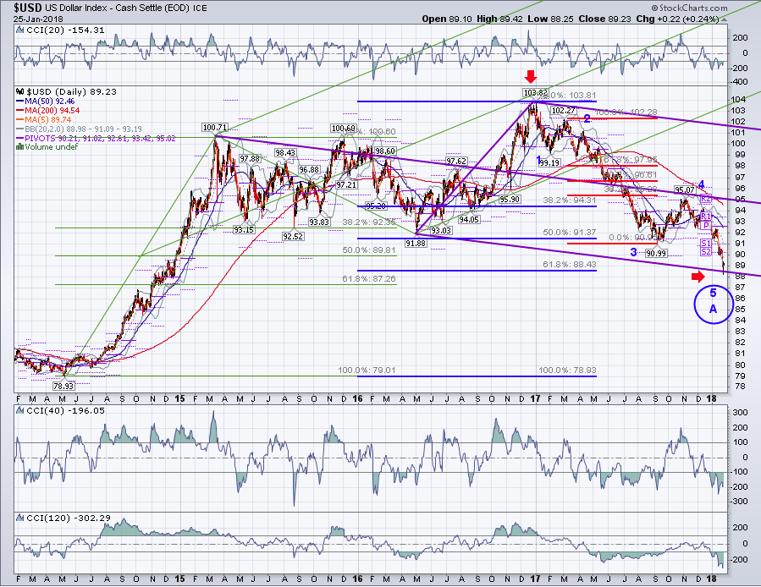Click the 92.52 low price label

tap(293, 236)
